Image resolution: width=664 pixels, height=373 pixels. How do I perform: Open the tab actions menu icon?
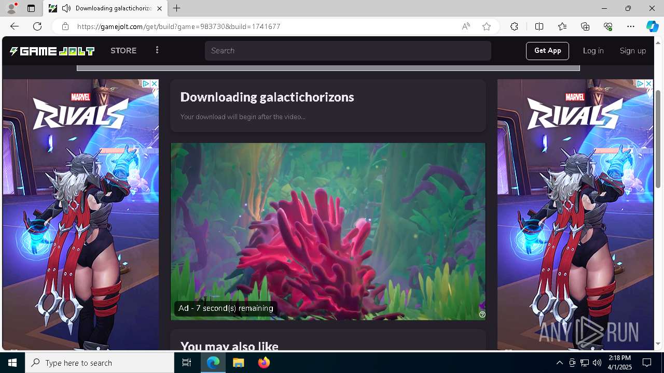(x=31, y=8)
